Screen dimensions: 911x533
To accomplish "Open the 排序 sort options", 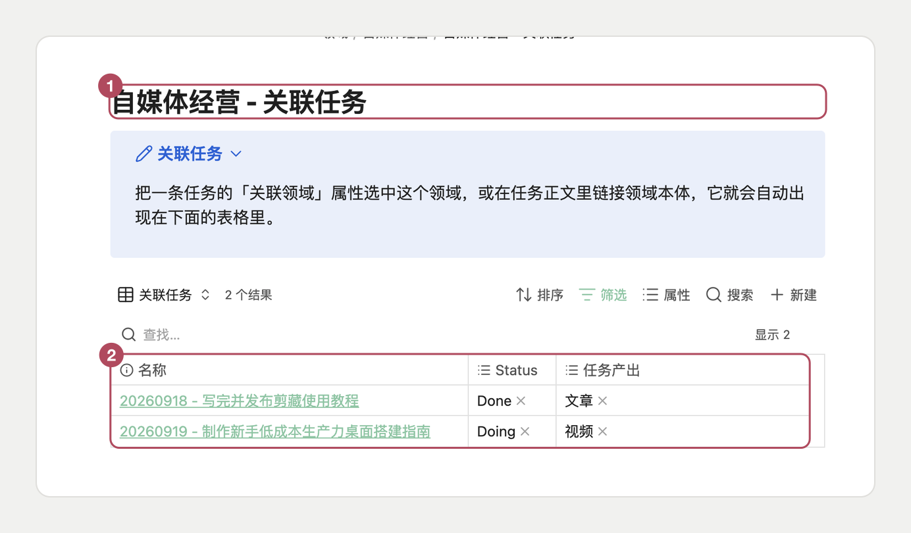I will tap(540, 295).
